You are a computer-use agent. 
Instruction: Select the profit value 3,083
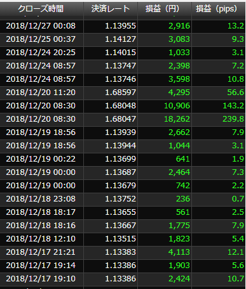tap(179, 39)
